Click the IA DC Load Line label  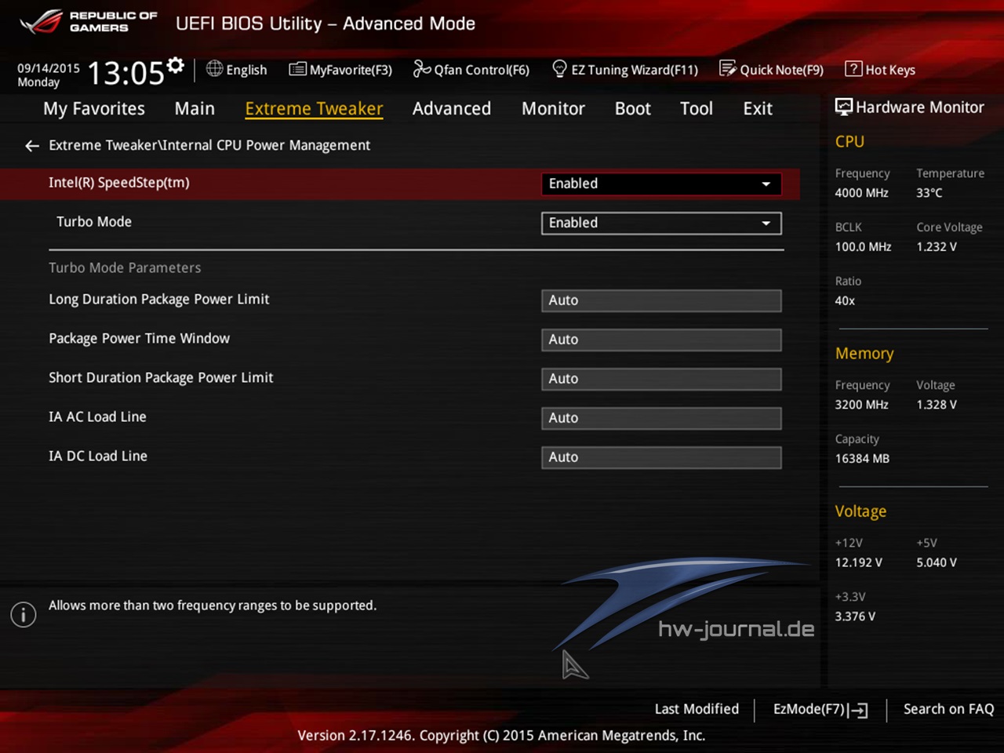98,457
